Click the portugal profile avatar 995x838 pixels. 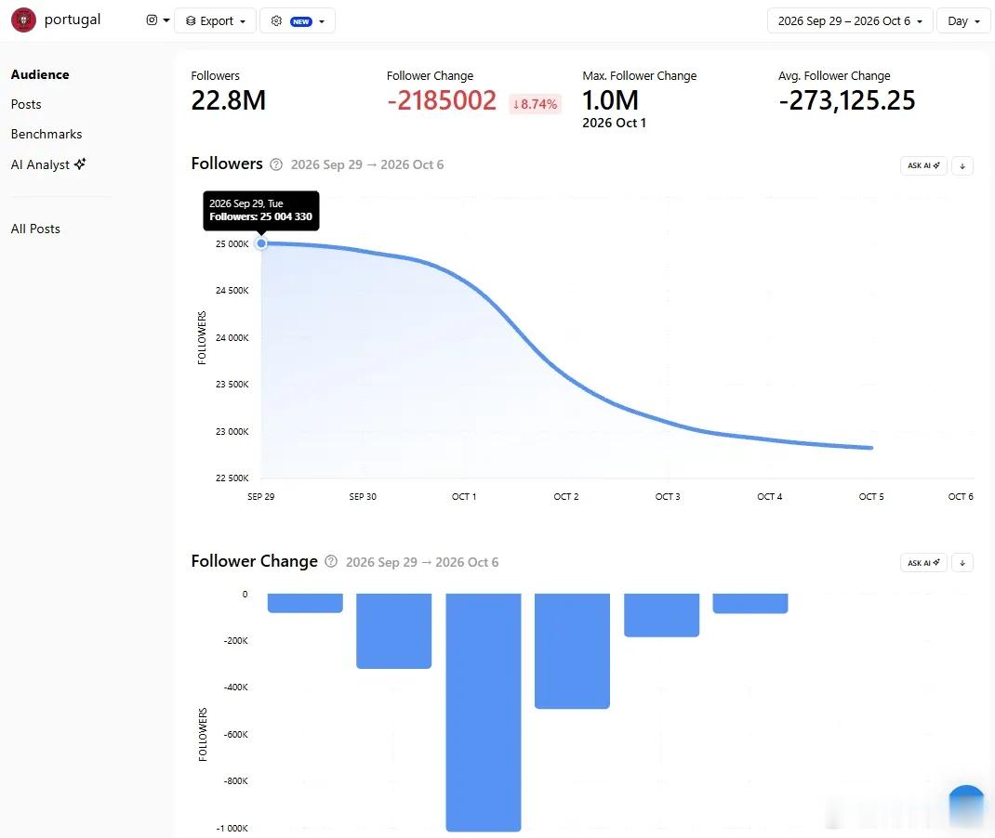[23, 20]
